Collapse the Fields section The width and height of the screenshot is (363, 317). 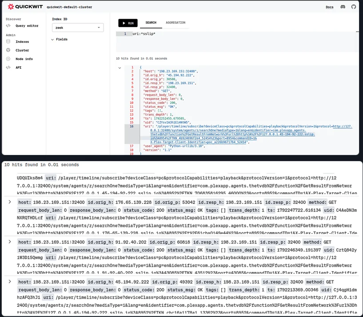(52, 40)
